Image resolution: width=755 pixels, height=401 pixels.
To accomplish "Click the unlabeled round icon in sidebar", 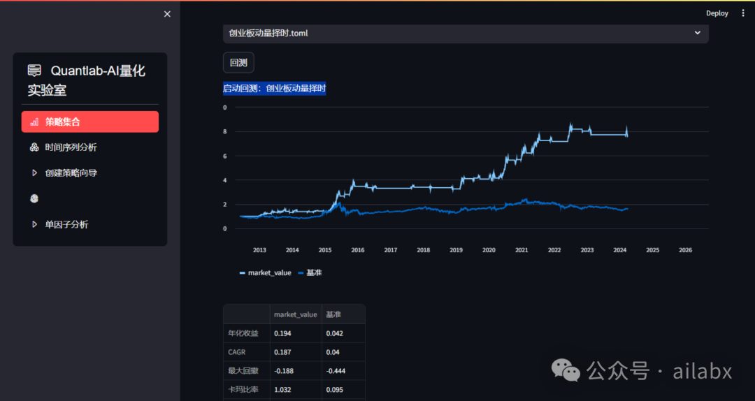I will point(34,198).
